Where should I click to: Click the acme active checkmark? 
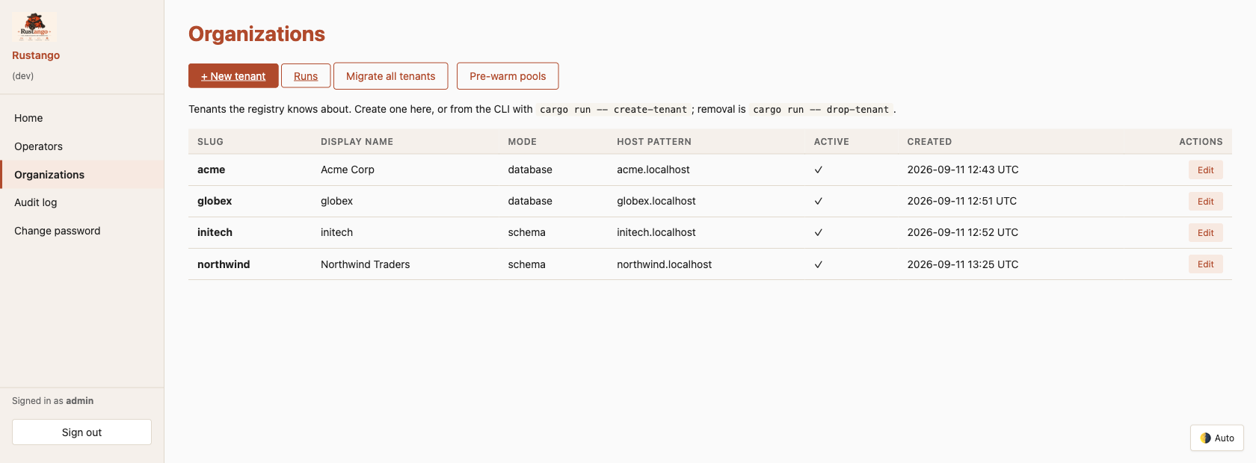(819, 170)
